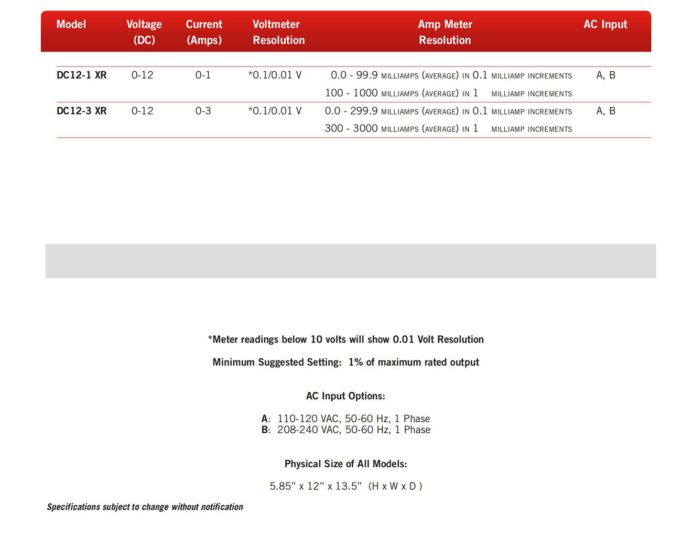Click the '100 - 1000 milliamps' line
The image size is (692, 538).
pyautogui.click(x=449, y=93)
